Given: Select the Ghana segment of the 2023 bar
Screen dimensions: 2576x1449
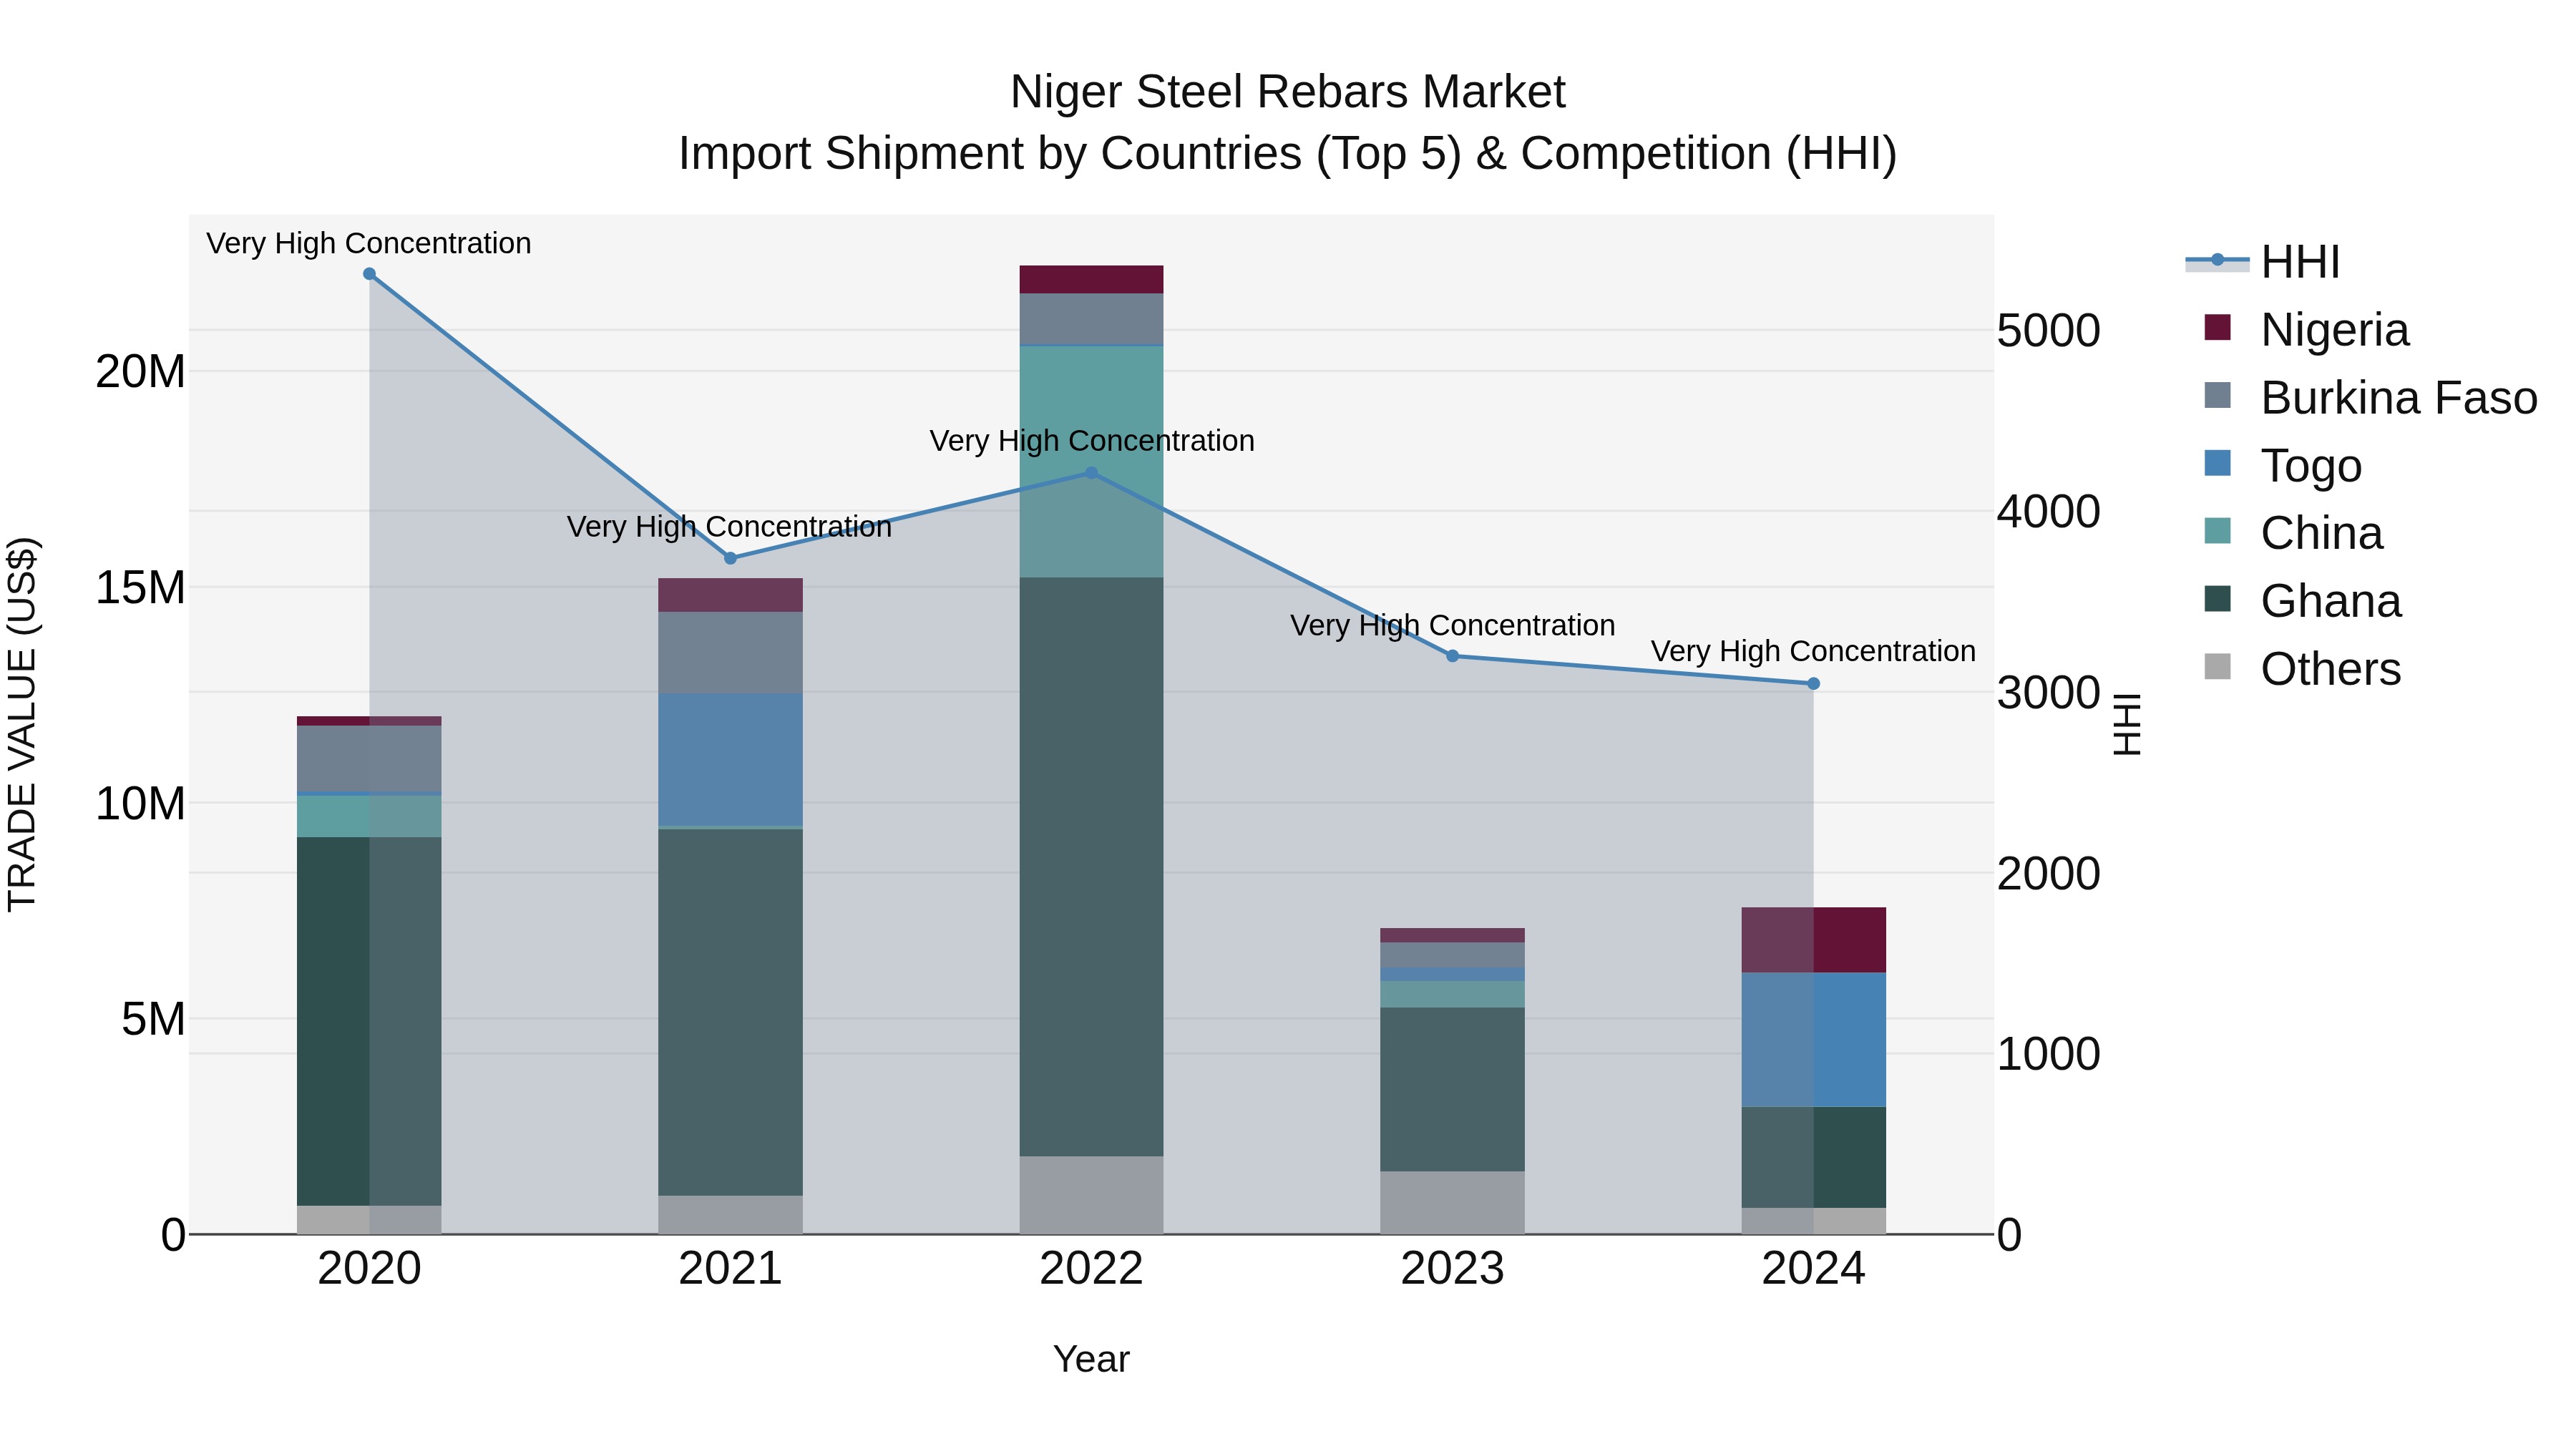Looking at the screenshot, I should tap(1452, 1090).
